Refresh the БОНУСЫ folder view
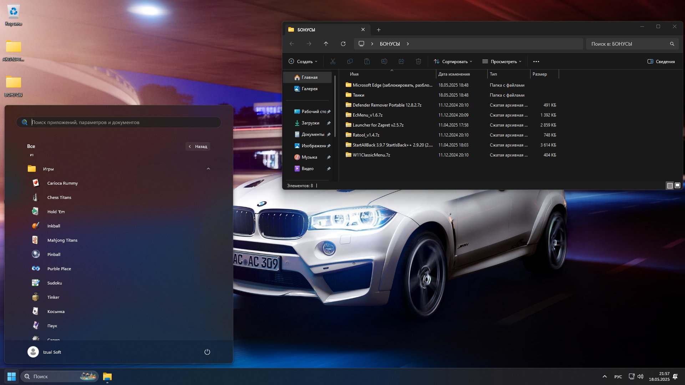 pyautogui.click(x=343, y=44)
